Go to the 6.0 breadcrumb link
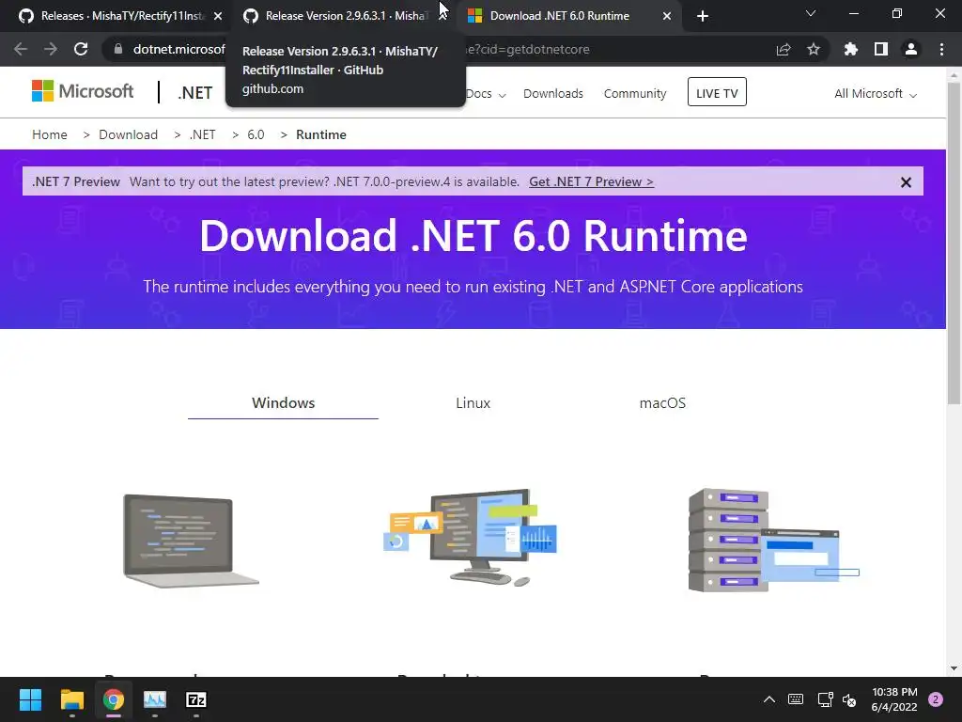This screenshot has height=722, width=962. tap(256, 134)
